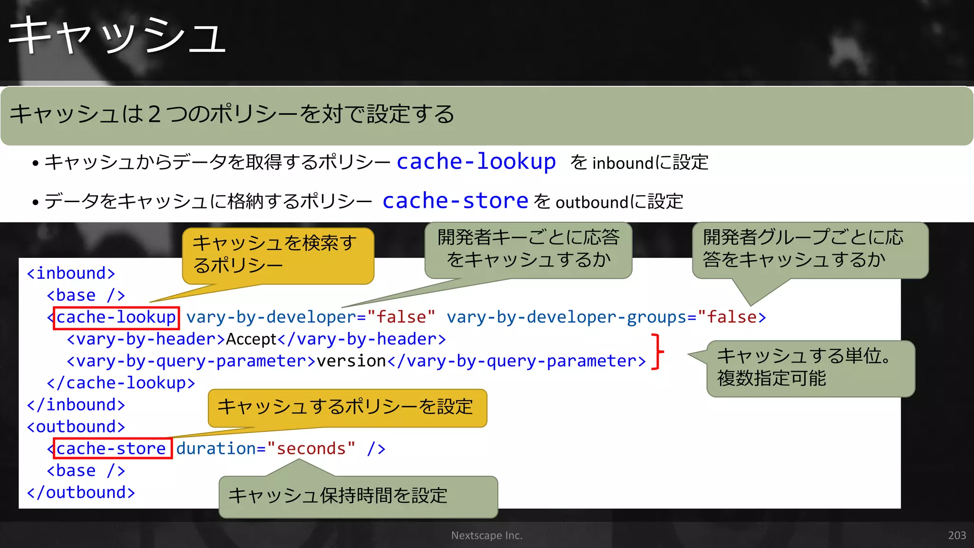The width and height of the screenshot is (974, 548).
Task: Click the closing </cache-lookup> tag
Action: 121,383
